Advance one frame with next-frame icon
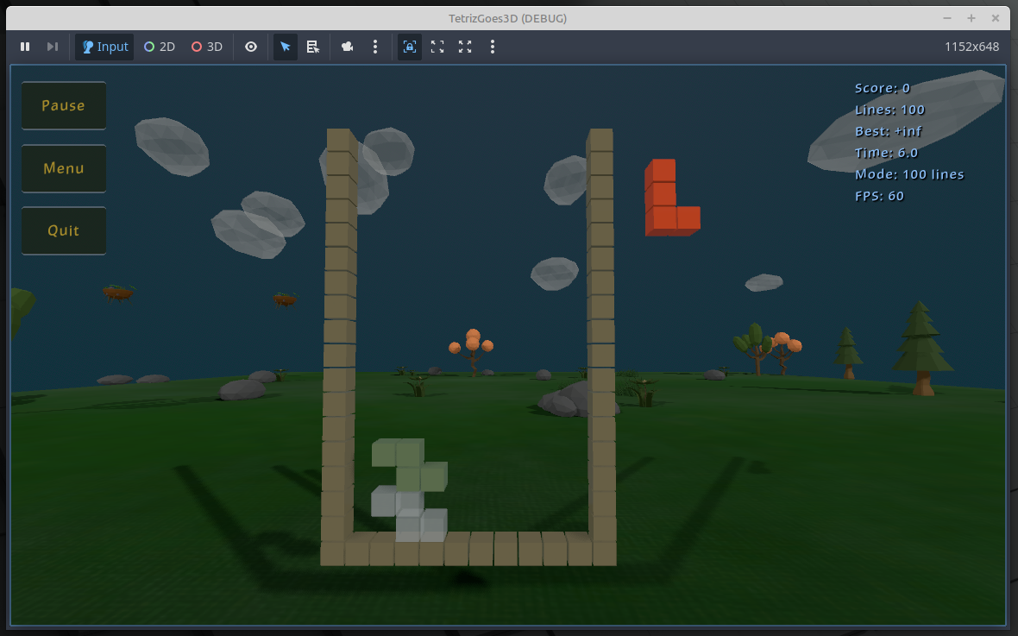This screenshot has height=636, width=1018. (x=53, y=47)
